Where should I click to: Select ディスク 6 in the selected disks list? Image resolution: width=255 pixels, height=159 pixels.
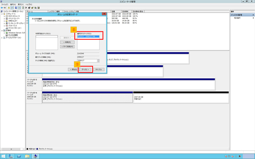pos(88,36)
